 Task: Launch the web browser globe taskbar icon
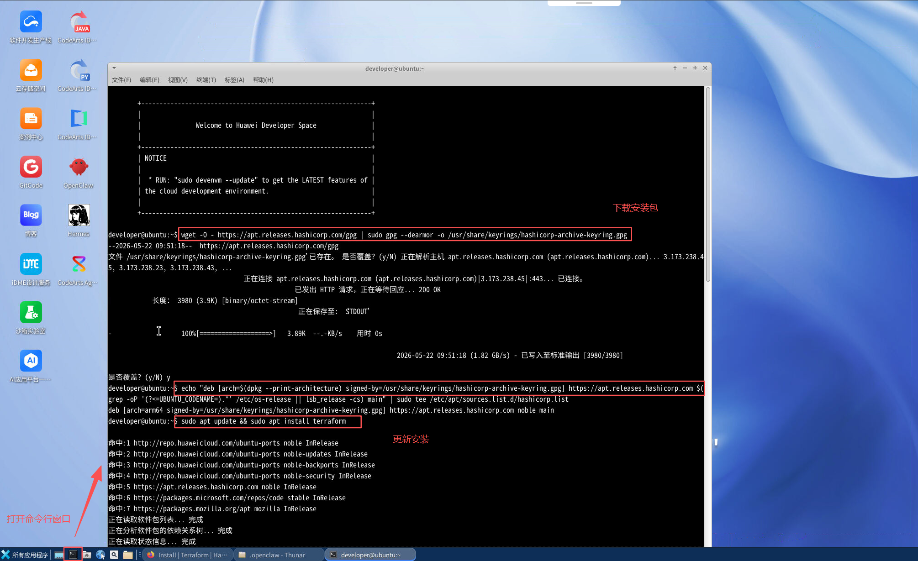point(100,555)
